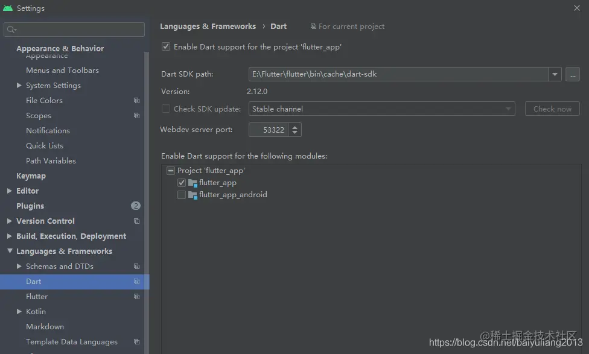Click the Android Studio logo icon in title bar
589x354 pixels.
7,8
